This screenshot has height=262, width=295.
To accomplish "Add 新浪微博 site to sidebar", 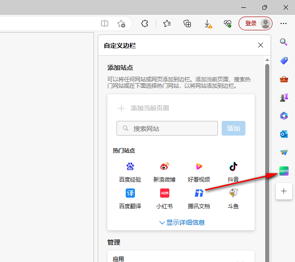I will [x=164, y=172].
